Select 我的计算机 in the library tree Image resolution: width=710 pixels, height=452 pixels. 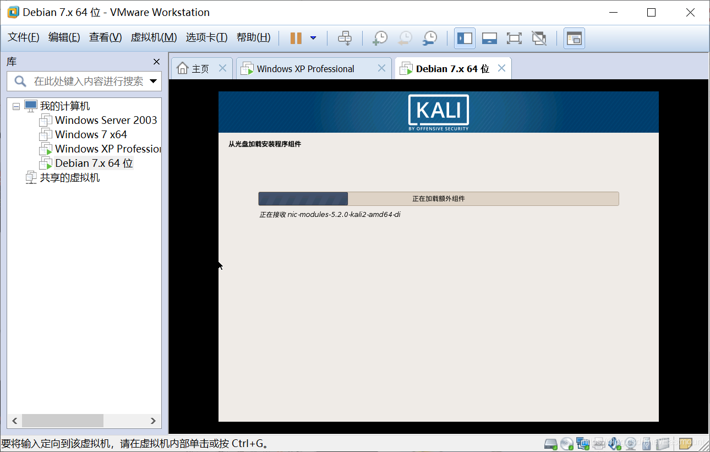click(65, 106)
